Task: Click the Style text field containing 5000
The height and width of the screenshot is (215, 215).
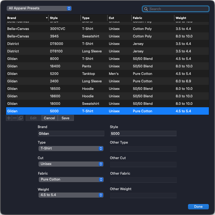Action: point(143,133)
